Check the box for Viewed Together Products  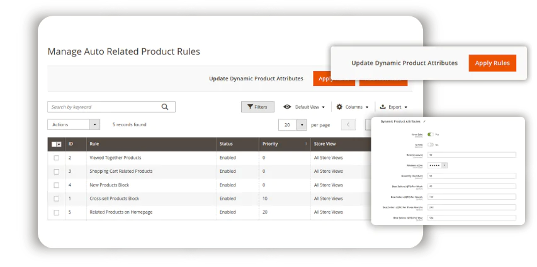pyautogui.click(x=57, y=158)
